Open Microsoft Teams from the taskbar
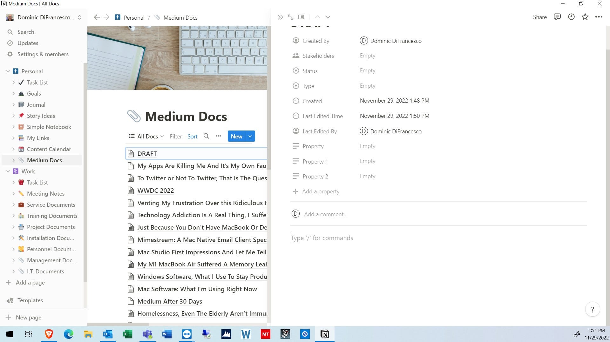The image size is (610, 342). pos(147,334)
